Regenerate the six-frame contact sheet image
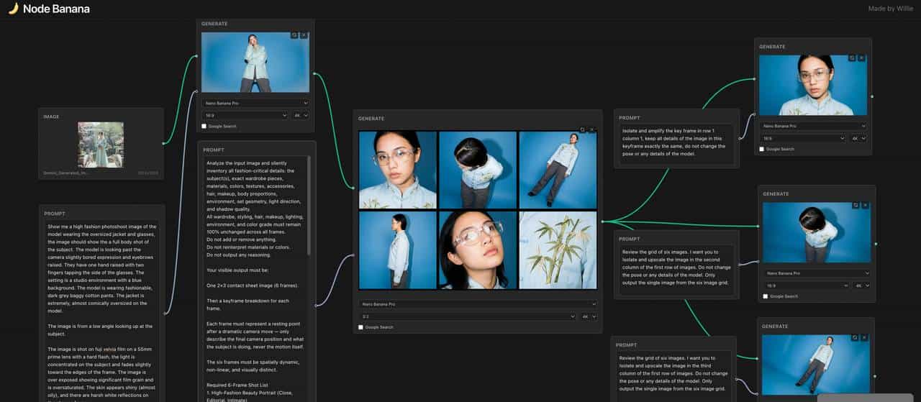The height and width of the screenshot is (402, 921). pos(582,130)
